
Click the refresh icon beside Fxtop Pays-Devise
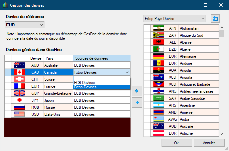coord(215,19)
